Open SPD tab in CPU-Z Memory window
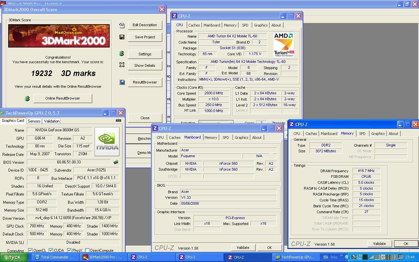 point(362,134)
